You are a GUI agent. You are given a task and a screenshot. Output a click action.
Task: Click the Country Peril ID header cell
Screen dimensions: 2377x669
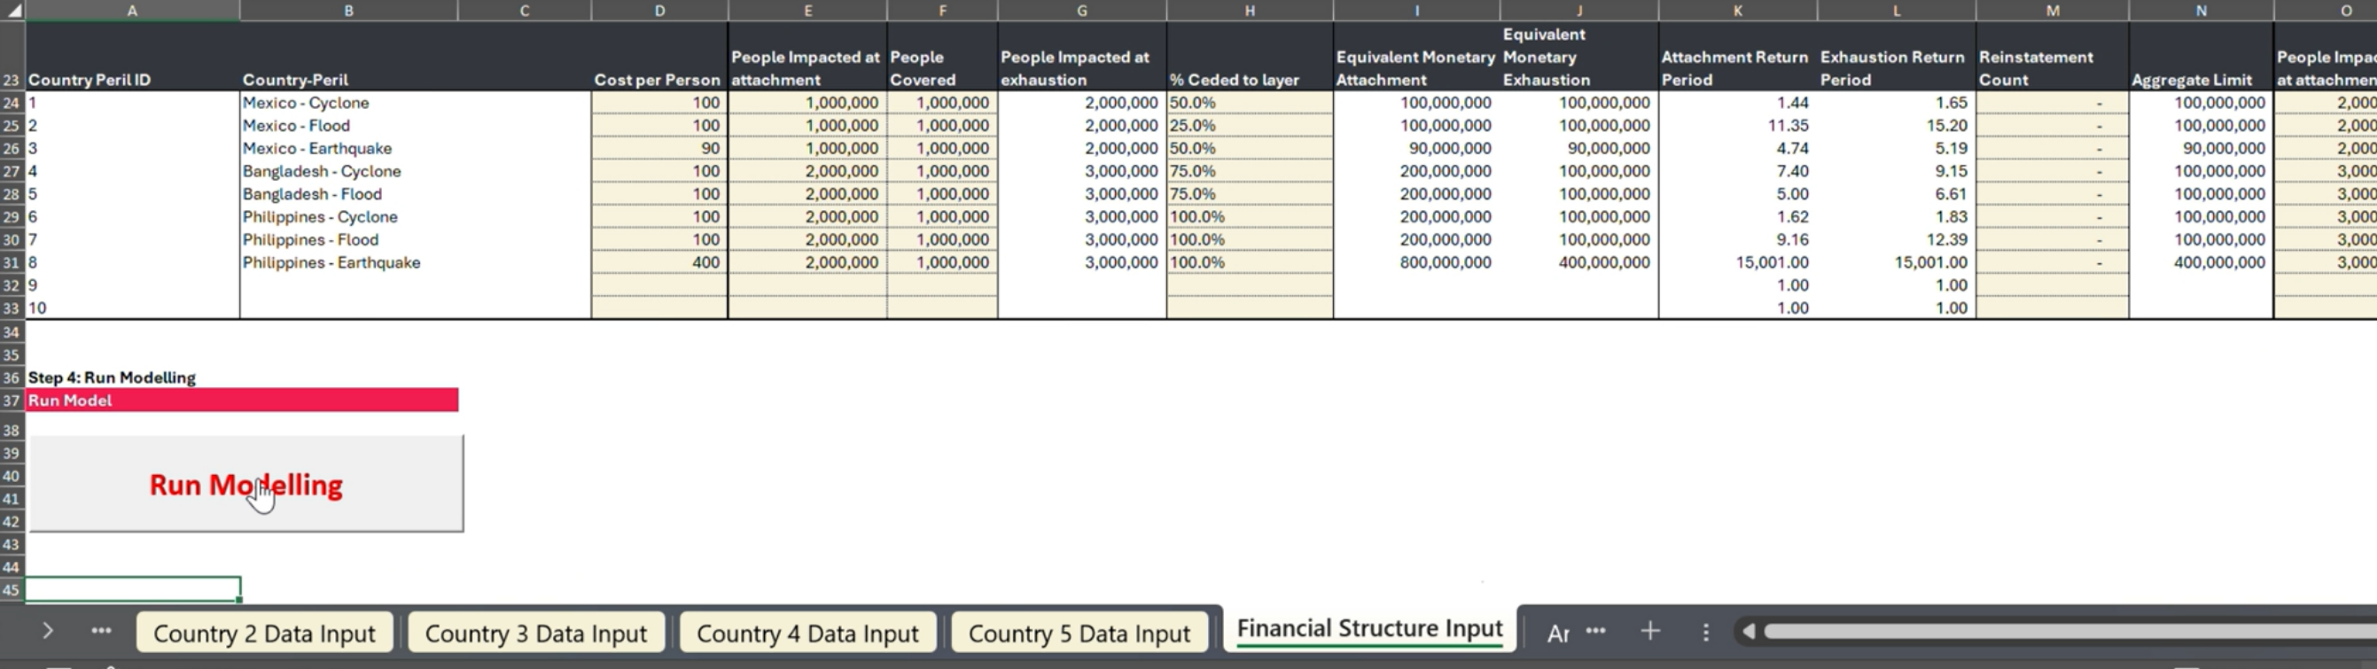[x=133, y=55]
